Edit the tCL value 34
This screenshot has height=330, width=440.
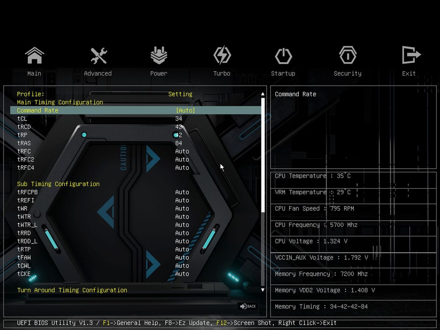pyautogui.click(x=179, y=119)
